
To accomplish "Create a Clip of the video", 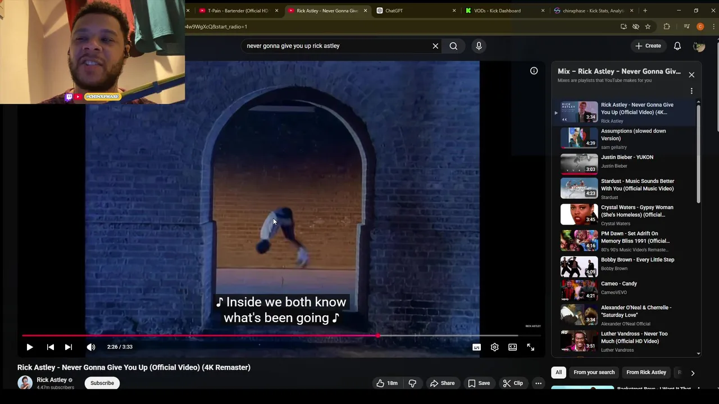I will point(513,383).
